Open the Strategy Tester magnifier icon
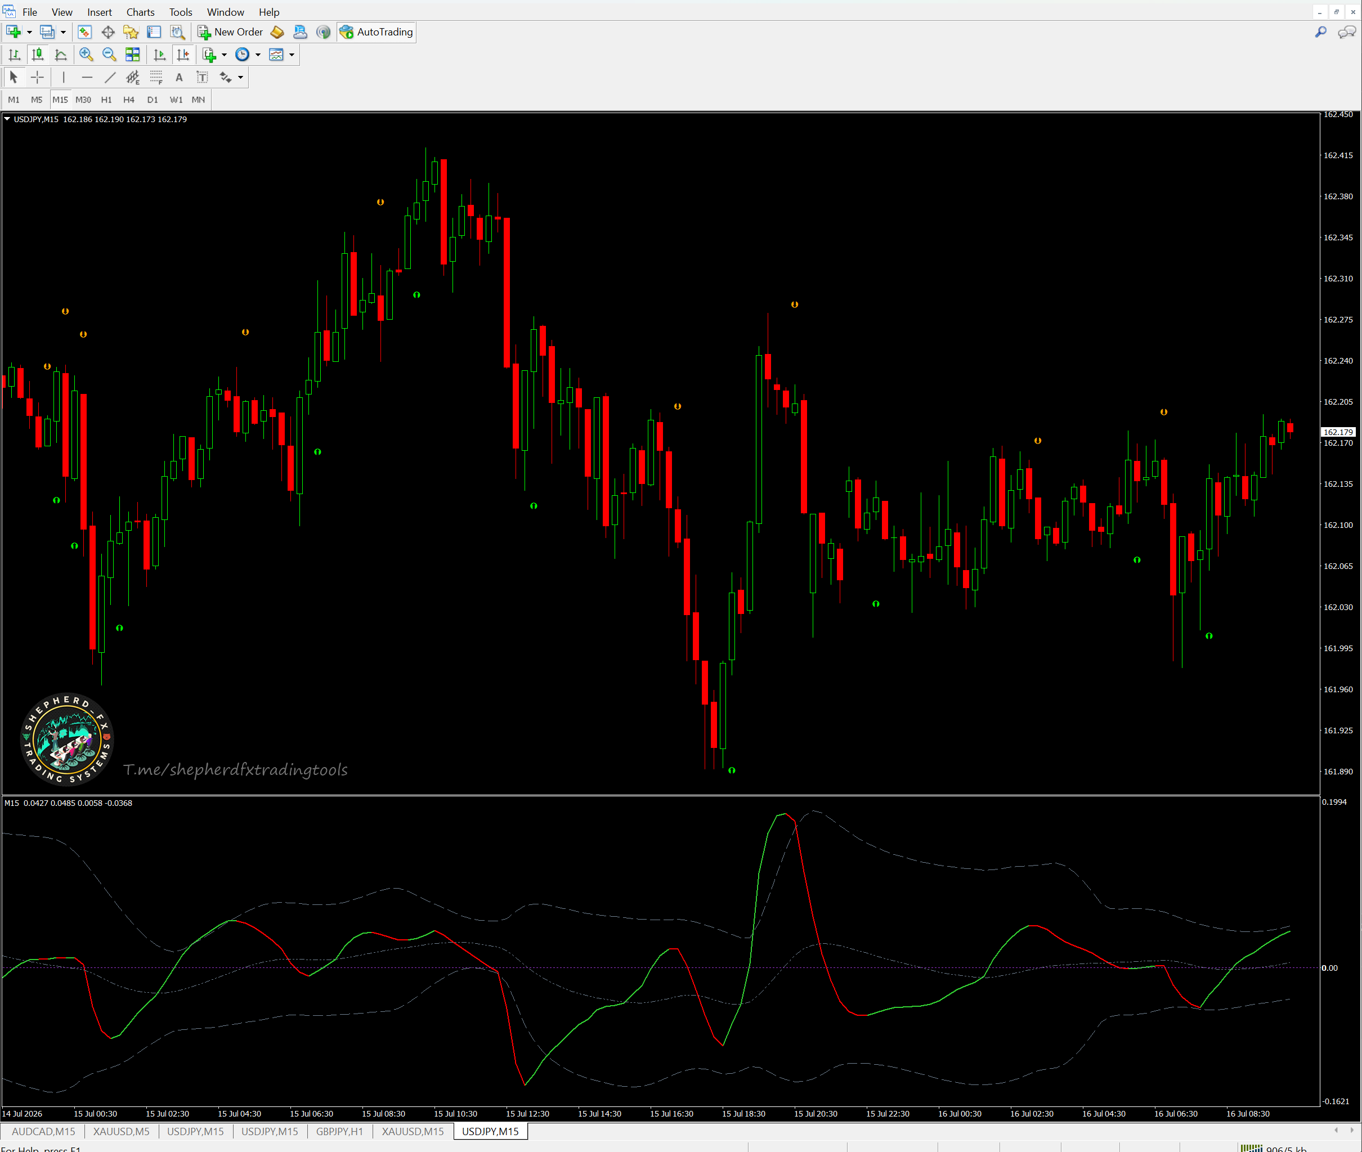Viewport: 1362px width, 1152px height. coord(177,32)
